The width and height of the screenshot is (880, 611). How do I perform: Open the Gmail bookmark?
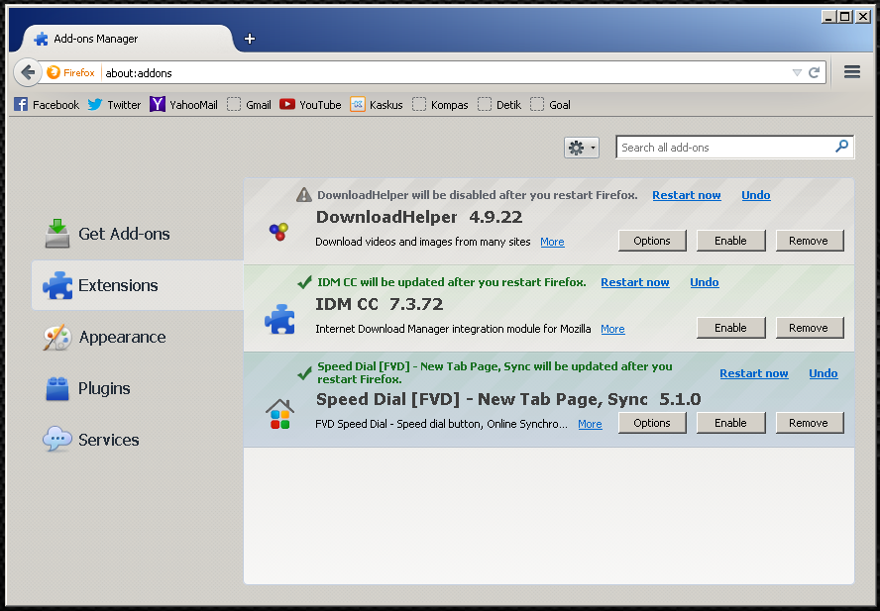pyautogui.click(x=249, y=104)
